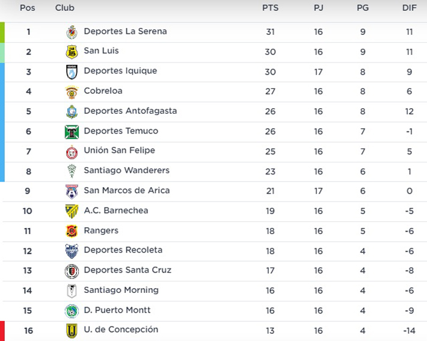Open the Deportes Antofagasta team link
Screen dimensions: 427x341
[130, 111]
